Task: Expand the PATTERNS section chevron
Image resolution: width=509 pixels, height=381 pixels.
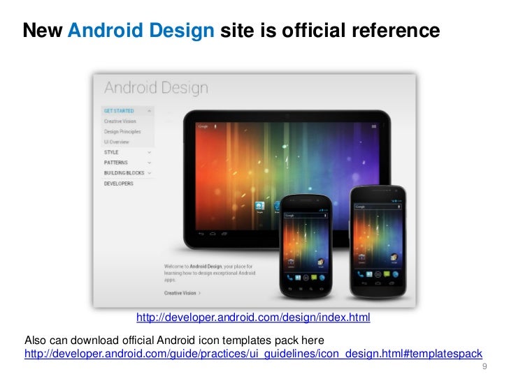Action: coord(150,163)
